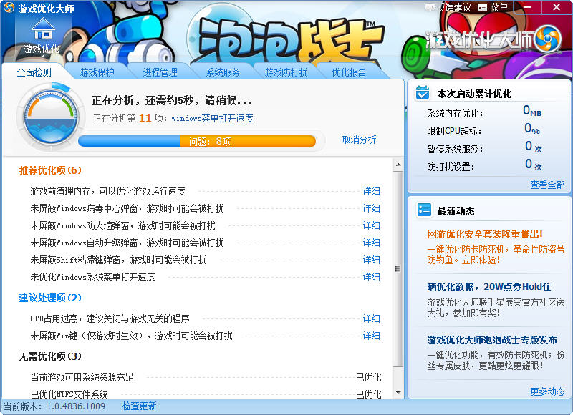This screenshot has height=415, width=573.
Task: Click 系统内存优化 value 0MB
Action: click(x=532, y=111)
